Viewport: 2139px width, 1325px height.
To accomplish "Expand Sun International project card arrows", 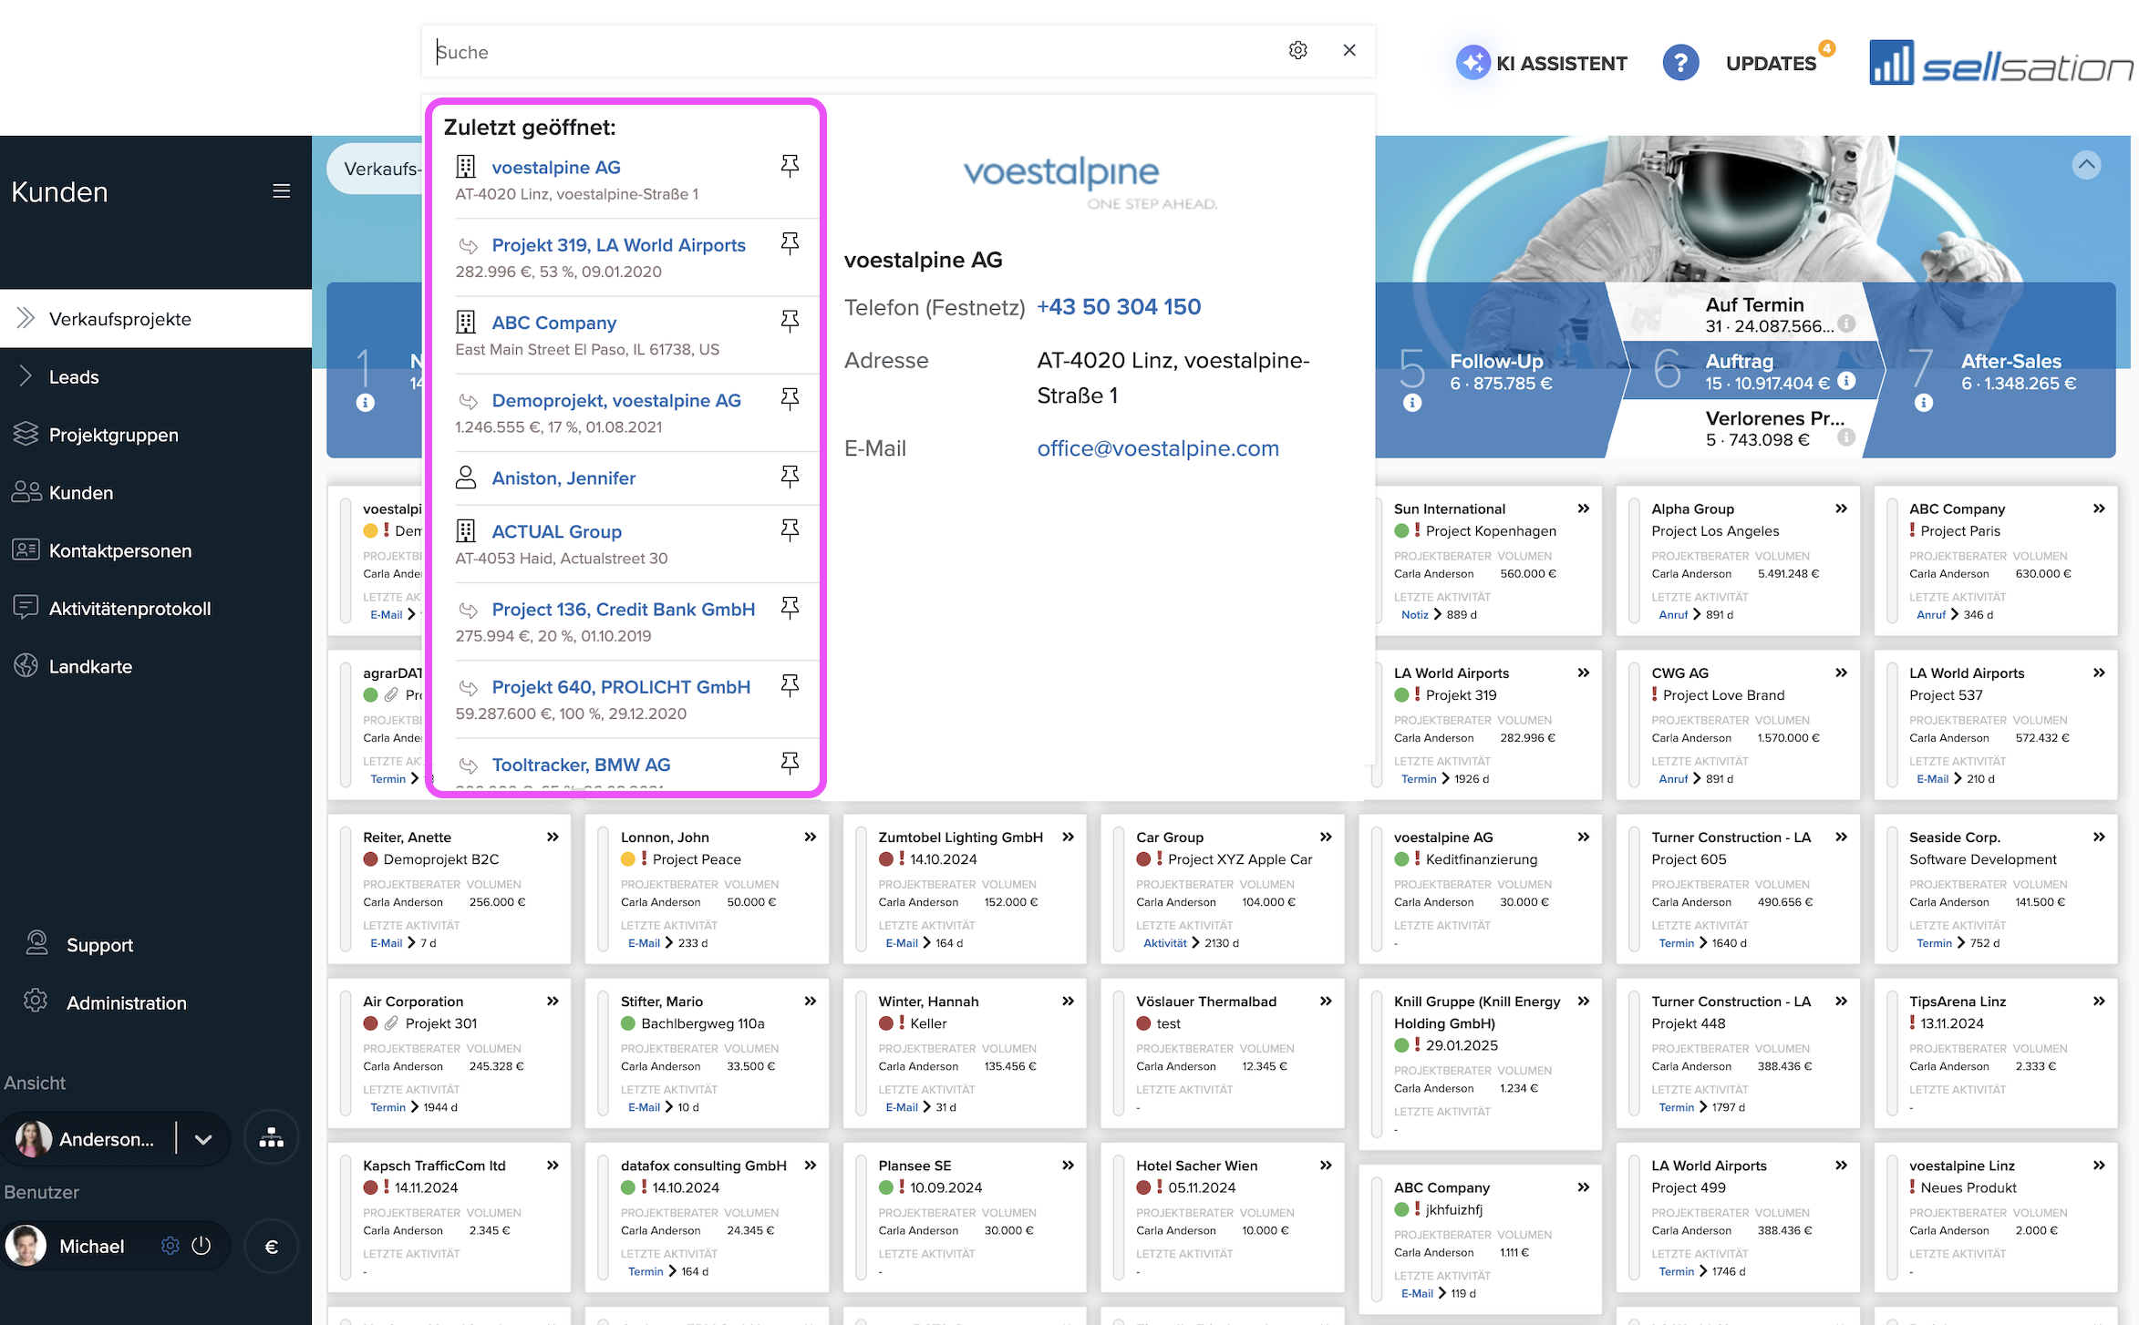I will tap(1584, 508).
